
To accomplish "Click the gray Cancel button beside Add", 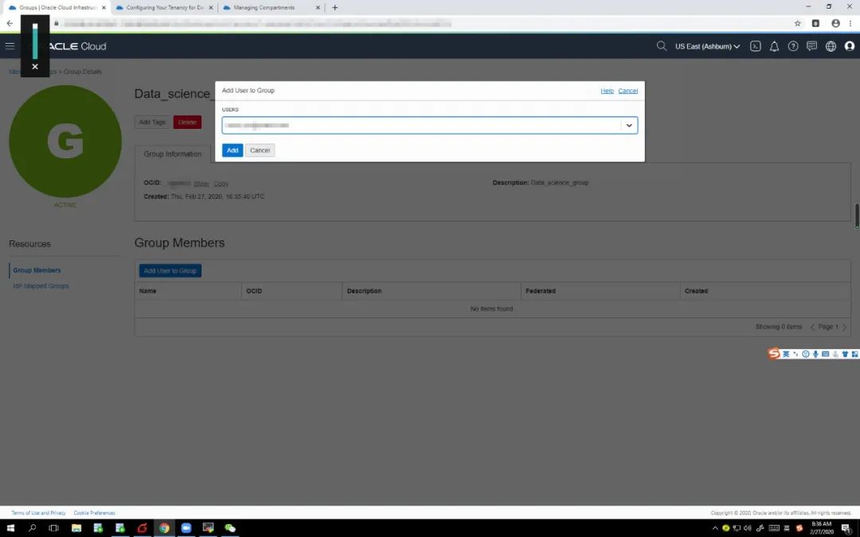I will point(260,150).
